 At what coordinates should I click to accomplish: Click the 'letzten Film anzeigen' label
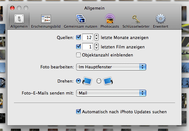123,47
